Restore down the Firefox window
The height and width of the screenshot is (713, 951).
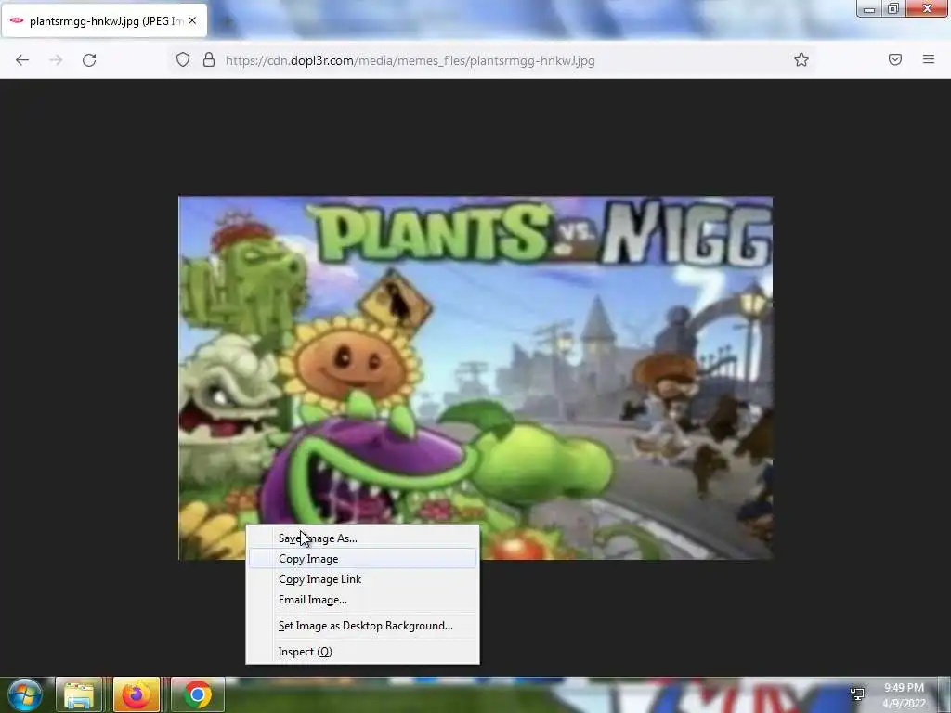point(892,8)
